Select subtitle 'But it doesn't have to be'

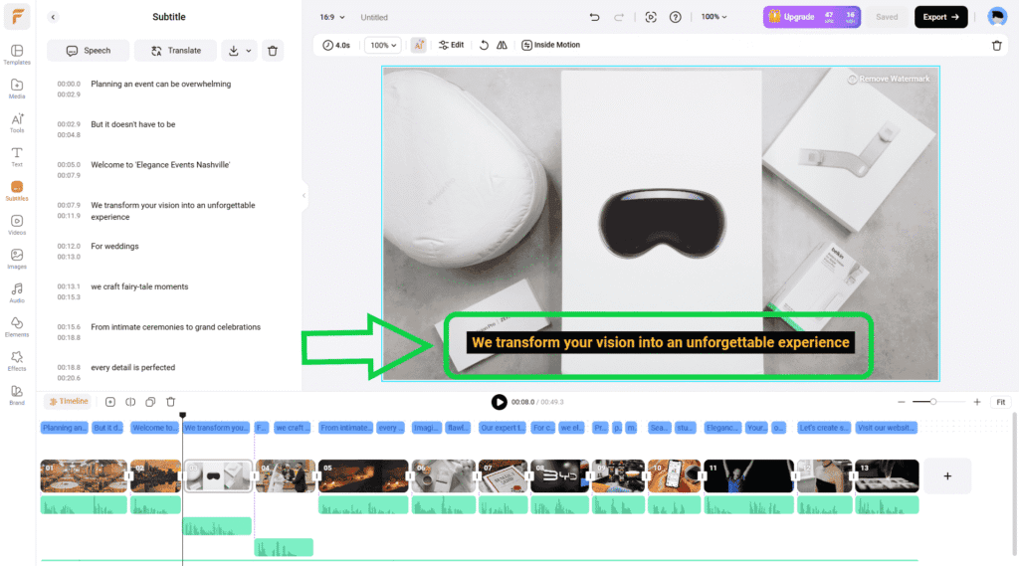(x=133, y=124)
